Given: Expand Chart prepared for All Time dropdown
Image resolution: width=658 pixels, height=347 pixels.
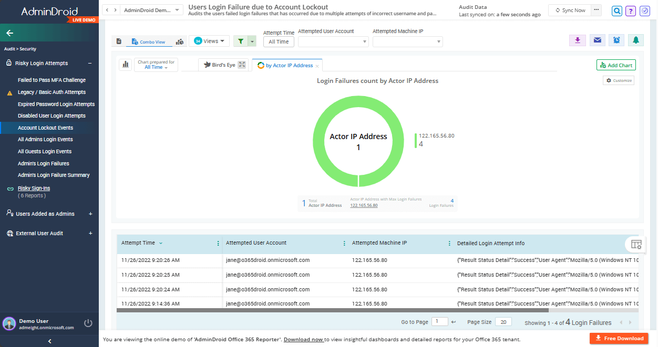Looking at the screenshot, I should click(x=156, y=65).
